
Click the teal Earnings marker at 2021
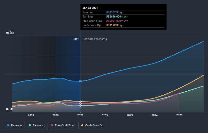(x=80, y=106)
